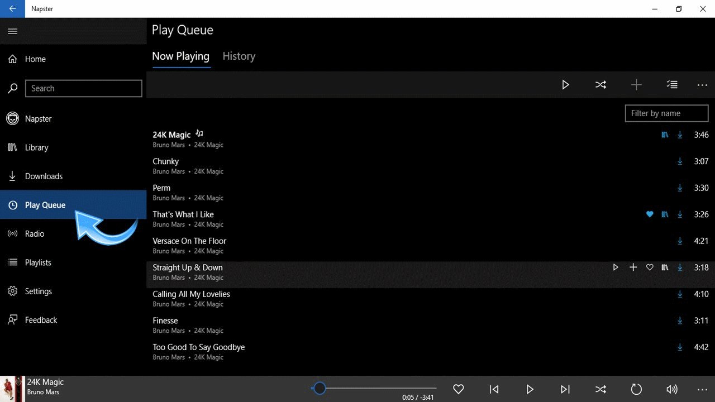Click Bruno Mars in player bar

click(x=44, y=393)
